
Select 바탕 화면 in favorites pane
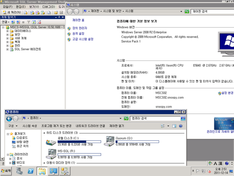click(22, 142)
